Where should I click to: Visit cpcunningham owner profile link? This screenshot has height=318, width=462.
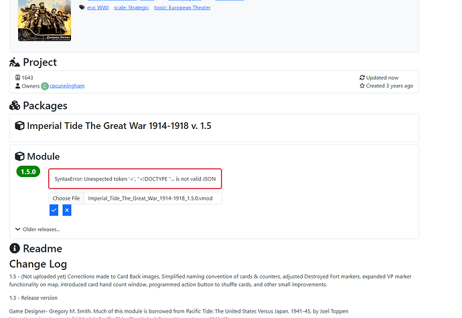67,86
